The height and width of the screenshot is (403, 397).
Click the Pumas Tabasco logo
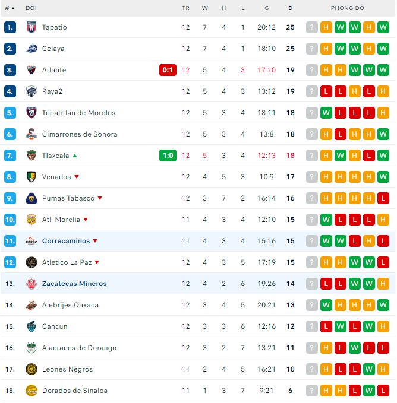tap(31, 198)
